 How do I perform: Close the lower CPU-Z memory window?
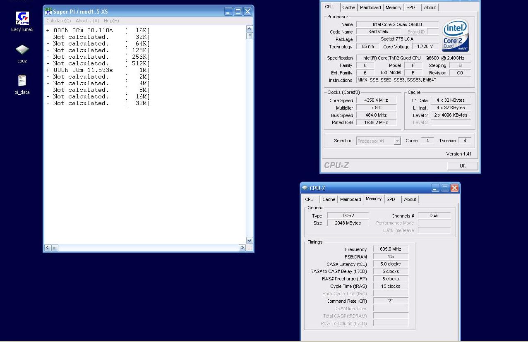point(454,188)
